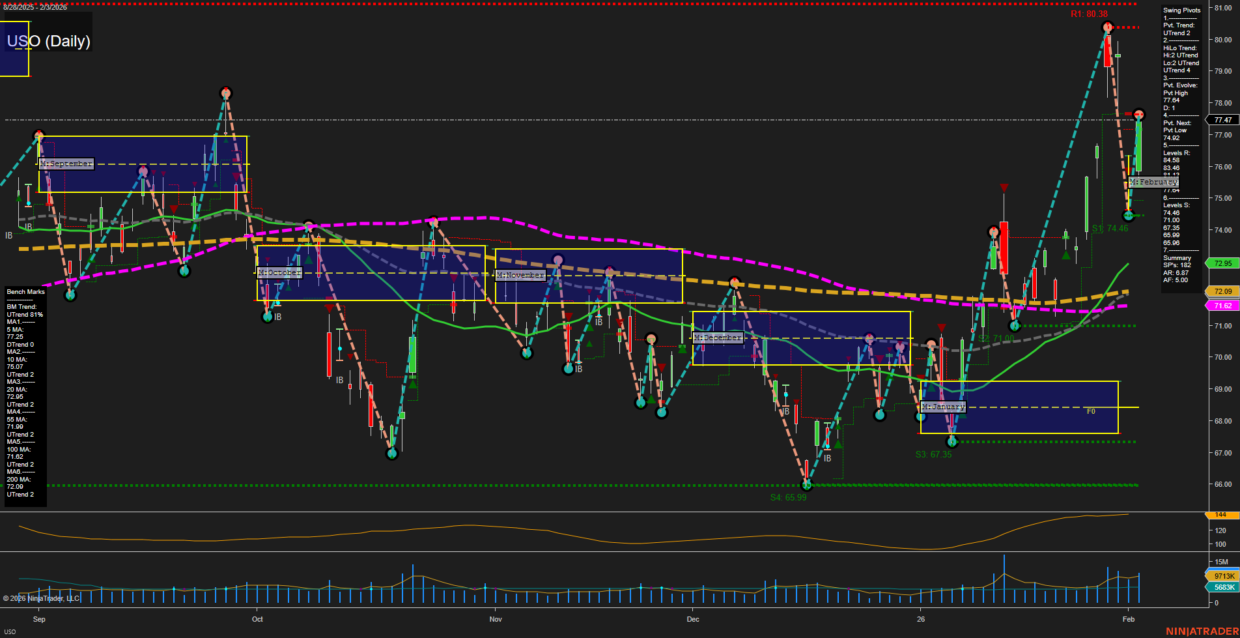Click the M:February monthly range label
Image resolution: width=1240 pixels, height=638 pixels.
point(1153,182)
